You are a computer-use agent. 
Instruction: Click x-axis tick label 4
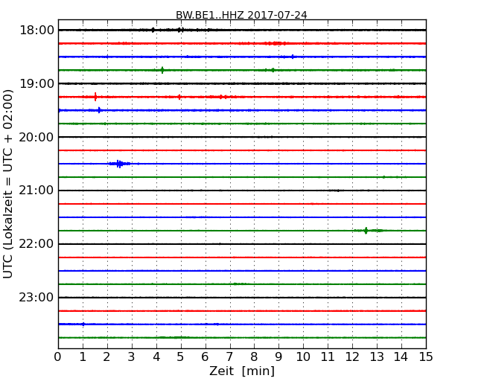tap(156, 357)
